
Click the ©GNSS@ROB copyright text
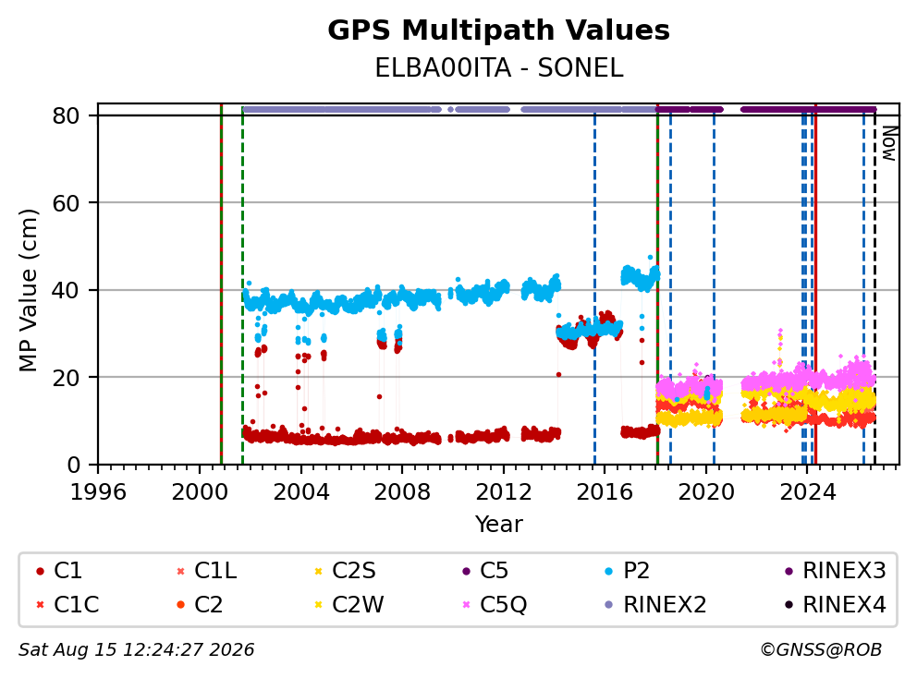click(821, 650)
